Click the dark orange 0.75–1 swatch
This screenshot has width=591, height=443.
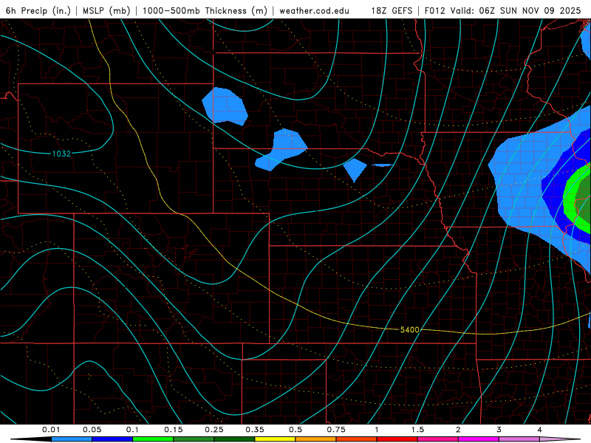(x=357, y=439)
